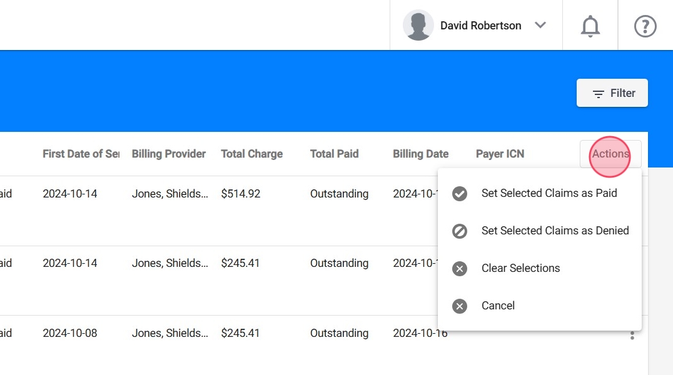Click the Billing Date column header

[420, 154]
